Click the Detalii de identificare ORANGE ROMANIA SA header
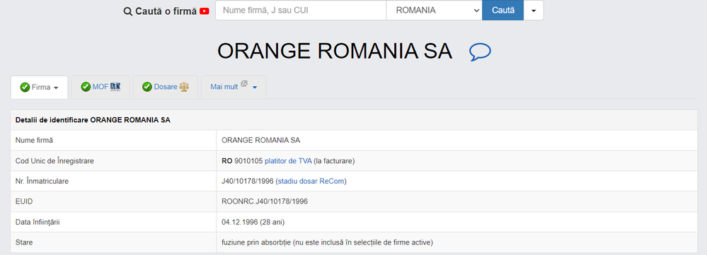707x255 pixels. (93, 120)
